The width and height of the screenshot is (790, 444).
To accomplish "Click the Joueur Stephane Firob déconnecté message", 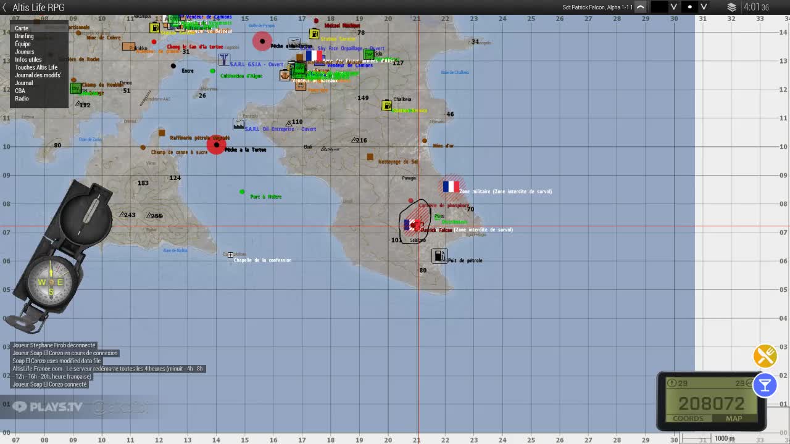I will (54, 345).
